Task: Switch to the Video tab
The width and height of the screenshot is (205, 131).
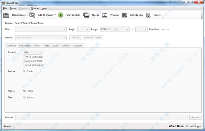Action: tap(46, 45)
